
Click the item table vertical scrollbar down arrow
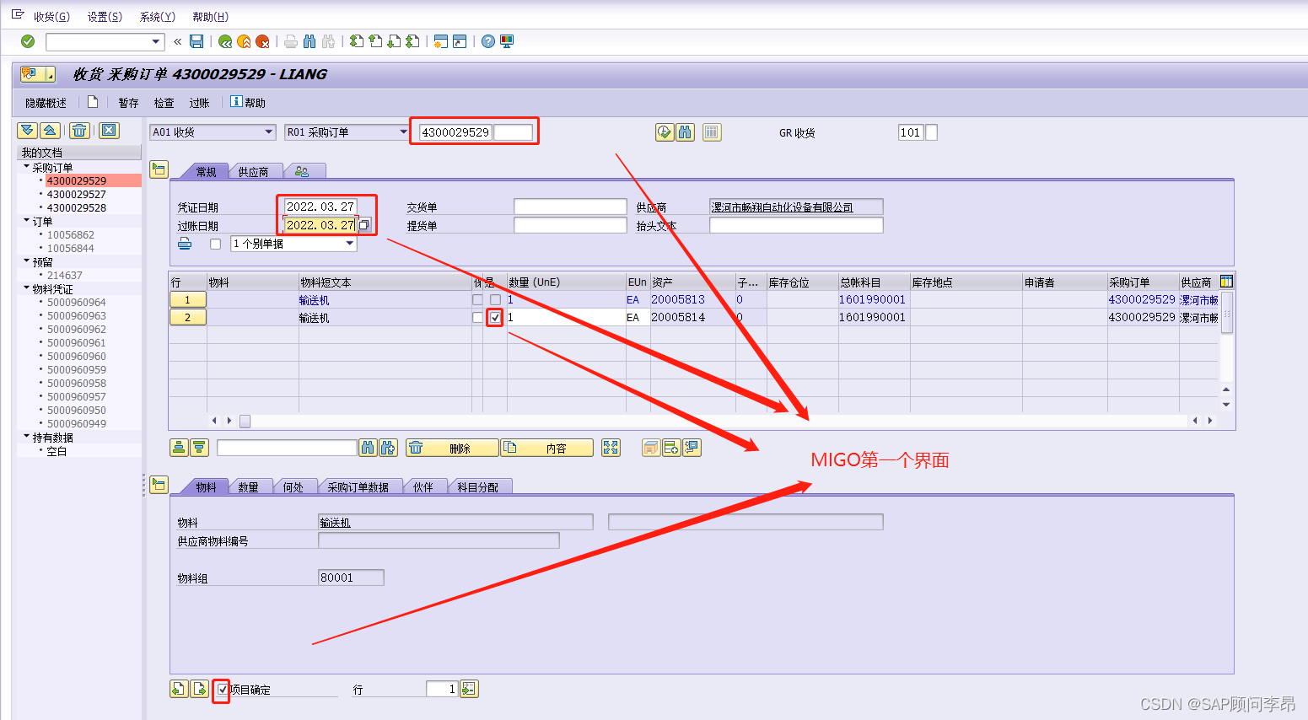tap(1226, 405)
